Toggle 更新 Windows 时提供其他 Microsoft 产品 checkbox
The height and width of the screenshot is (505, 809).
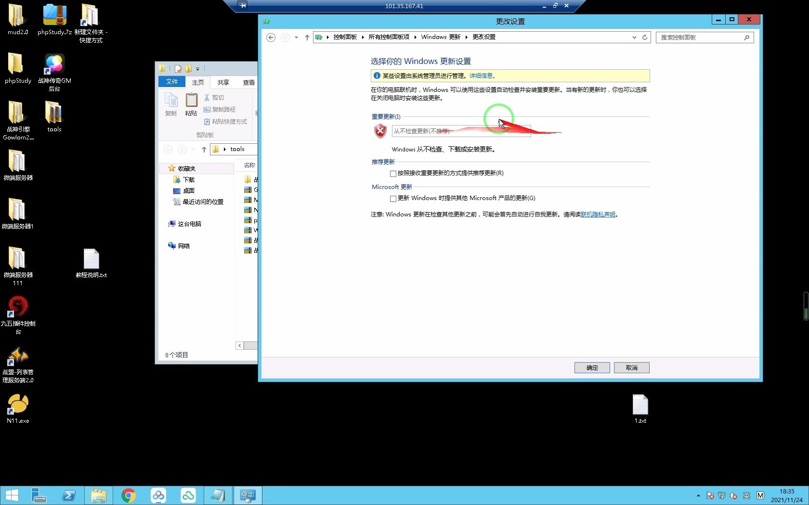pyautogui.click(x=393, y=198)
